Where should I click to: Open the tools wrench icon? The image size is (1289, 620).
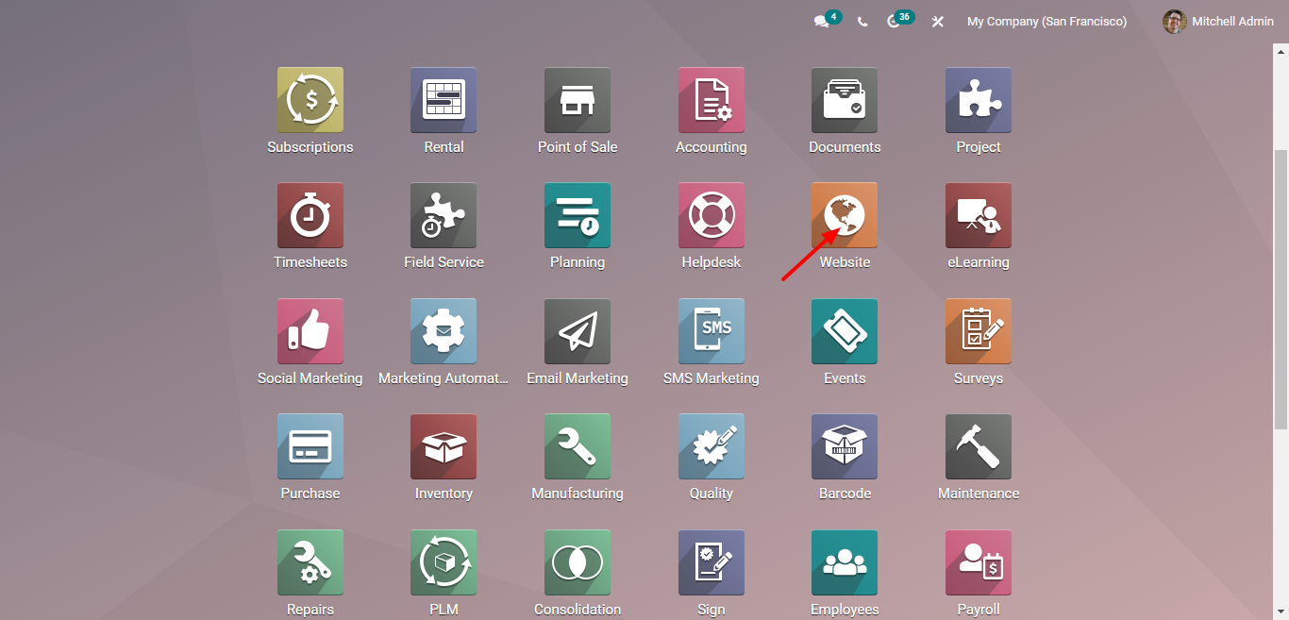pos(937,21)
